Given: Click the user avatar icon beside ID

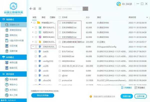Looking at the screenshot, I should pyautogui.click(x=118, y=3).
